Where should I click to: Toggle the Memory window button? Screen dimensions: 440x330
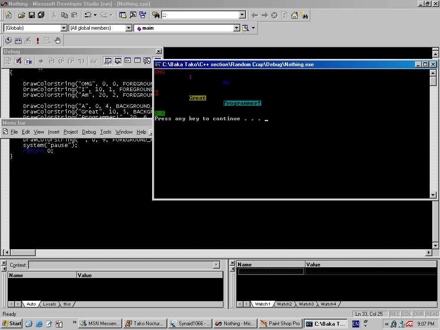pyautogui.click(x=137, y=61)
